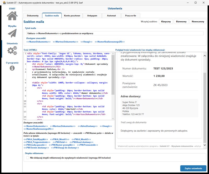Insert <<PW:Uwagi do dostawy>> custom field tag
Viewport: 209px width, 174px height.
pos(65,148)
